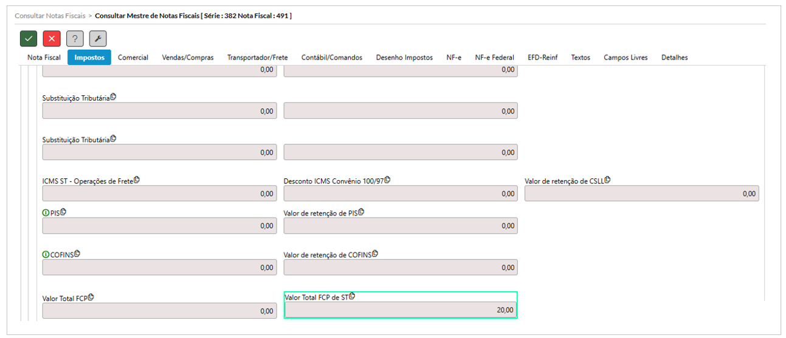Focus the PIS value field

159,226
